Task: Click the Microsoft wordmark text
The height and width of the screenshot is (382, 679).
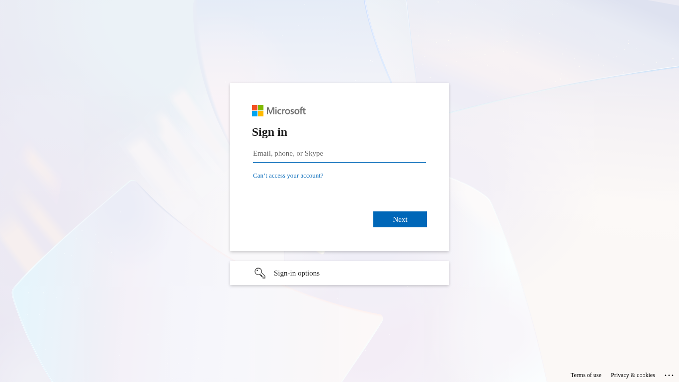Action: 286,110
